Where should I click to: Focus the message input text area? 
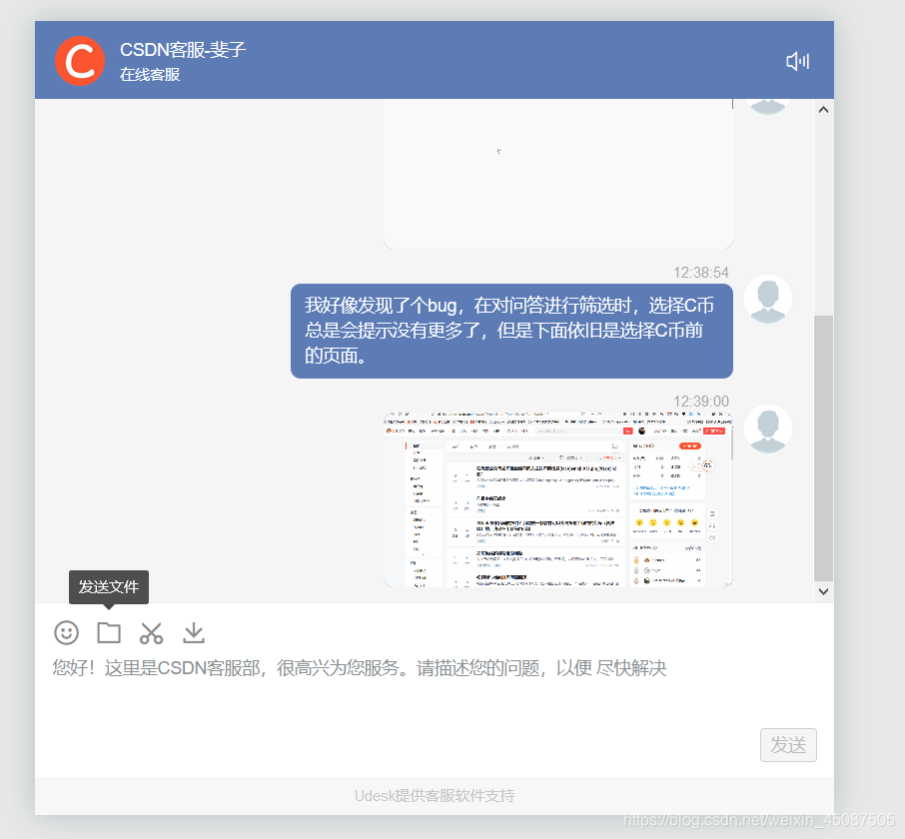[435, 689]
